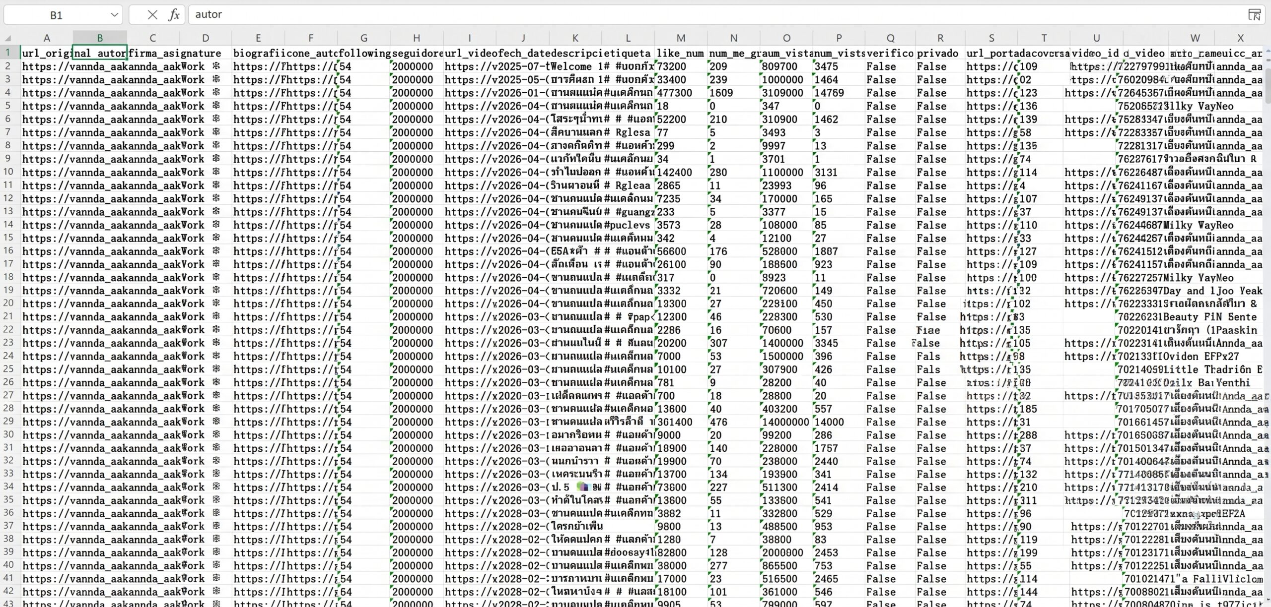Click cell with value 720600 in row 19
This screenshot has height=607, width=1271.
[x=786, y=291]
